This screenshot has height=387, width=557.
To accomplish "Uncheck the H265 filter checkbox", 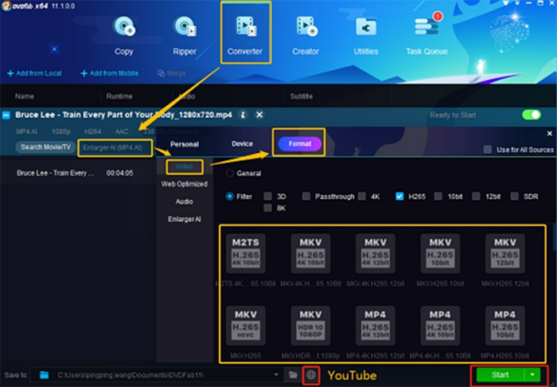I will click(x=399, y=196).
